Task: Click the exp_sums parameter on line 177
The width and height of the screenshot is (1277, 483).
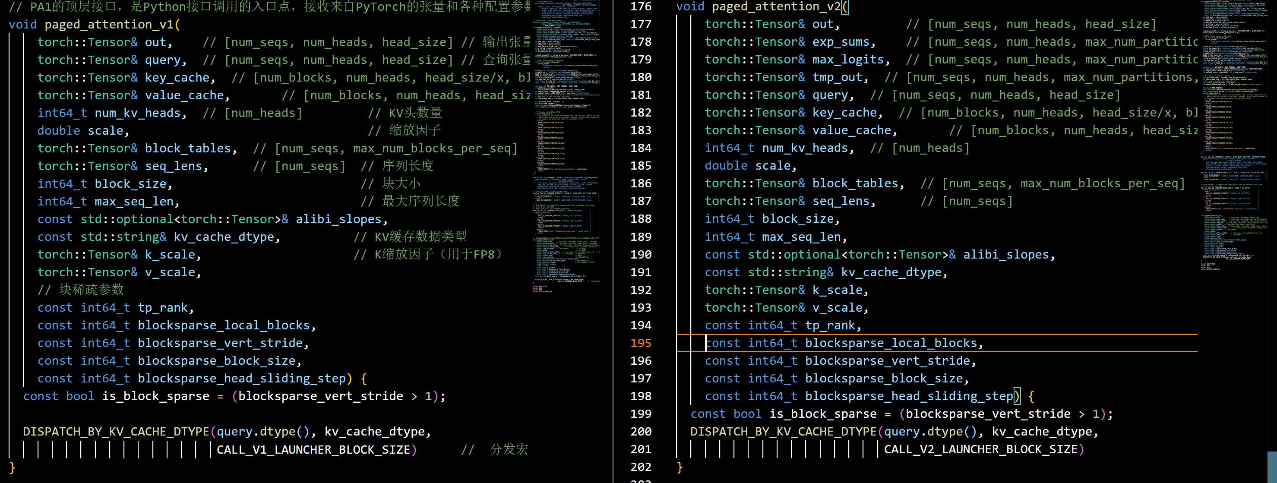Action: pos(841,42)
